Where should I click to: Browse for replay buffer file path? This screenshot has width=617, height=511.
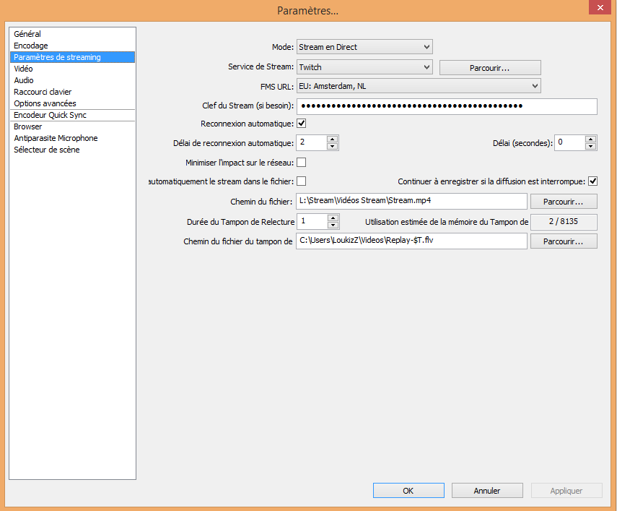[564, 241]
